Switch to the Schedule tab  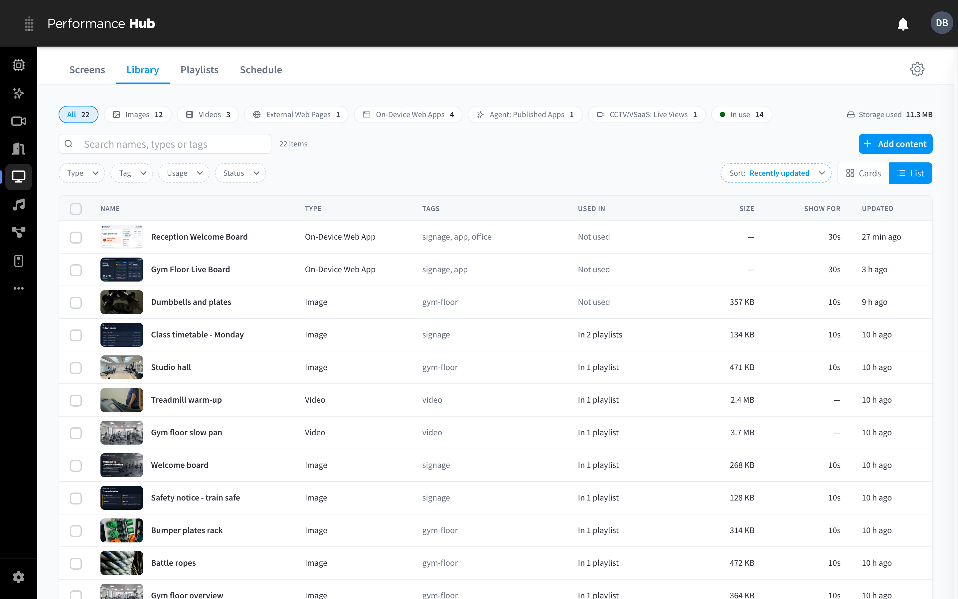pos(261,70)
